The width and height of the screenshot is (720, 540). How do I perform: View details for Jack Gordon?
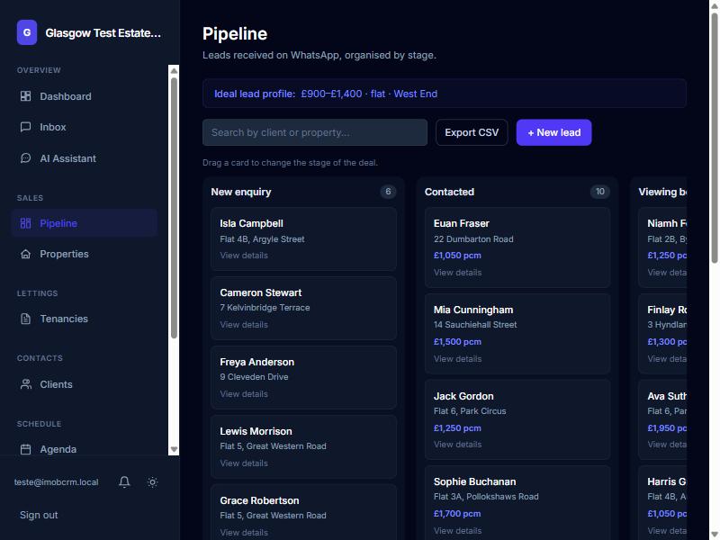click(x=458, y=445)
